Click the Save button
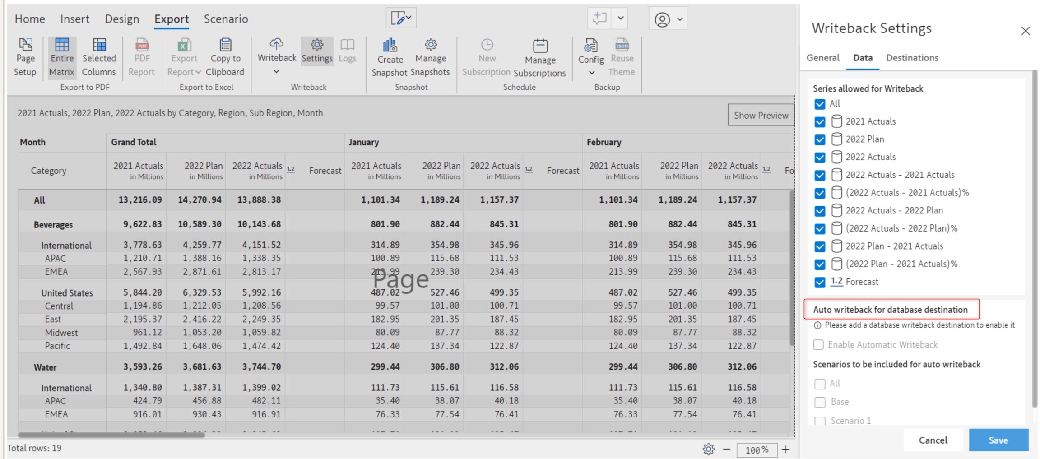Viewport: 1040px width, 459px height. pyautogui.click(x=998, y=440)
